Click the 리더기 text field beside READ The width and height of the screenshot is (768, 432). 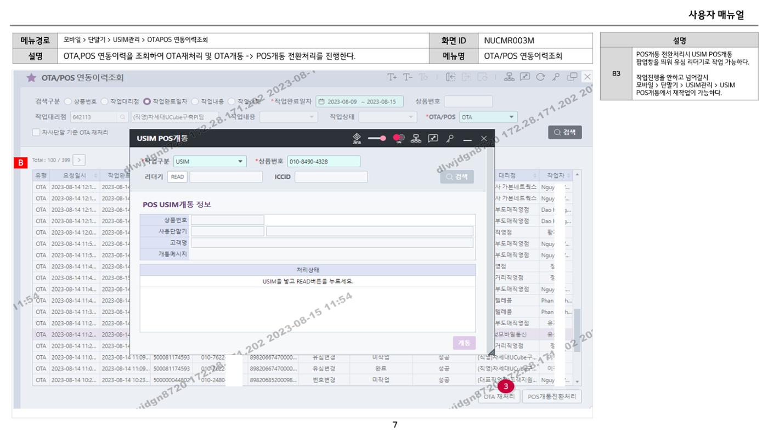[226, 177]
